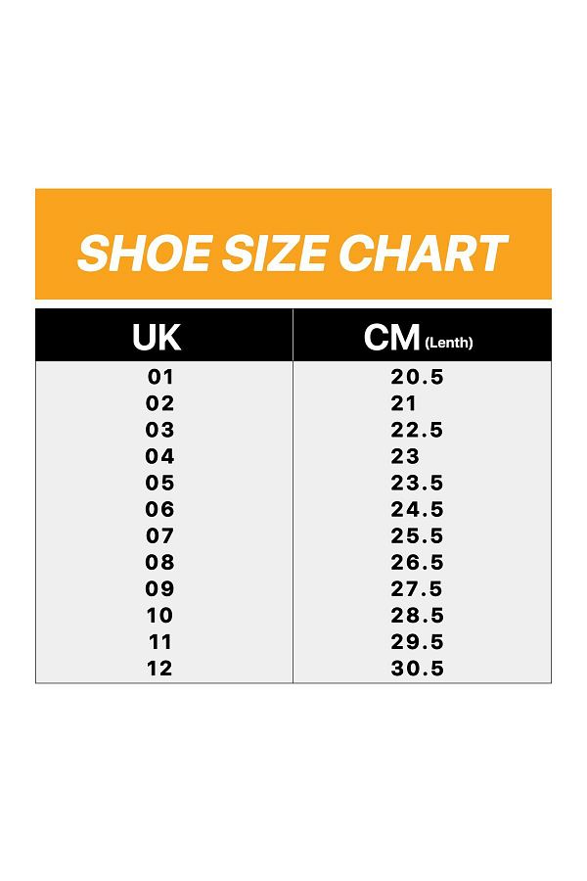This screenshot has width=587, height=881.
Task: Click UK size 11
Action: coord(160,641)
